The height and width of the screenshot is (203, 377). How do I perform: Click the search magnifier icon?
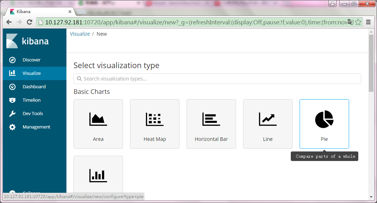(79, 79)
